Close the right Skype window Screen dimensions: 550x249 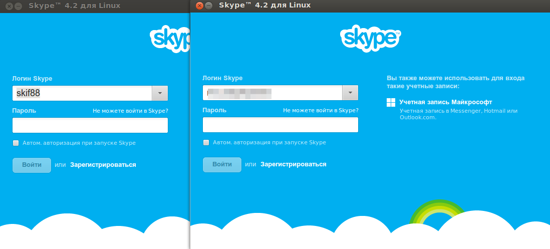click(x=199, y=6)
